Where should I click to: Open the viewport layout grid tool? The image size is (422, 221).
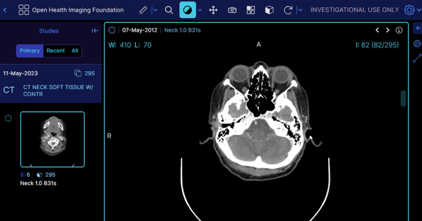pos(251,10)
